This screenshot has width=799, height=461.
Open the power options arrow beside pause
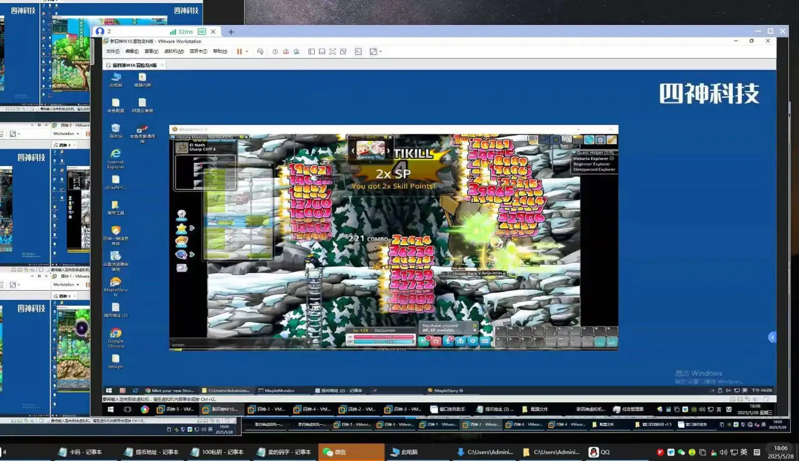click(x=247, y=52)
